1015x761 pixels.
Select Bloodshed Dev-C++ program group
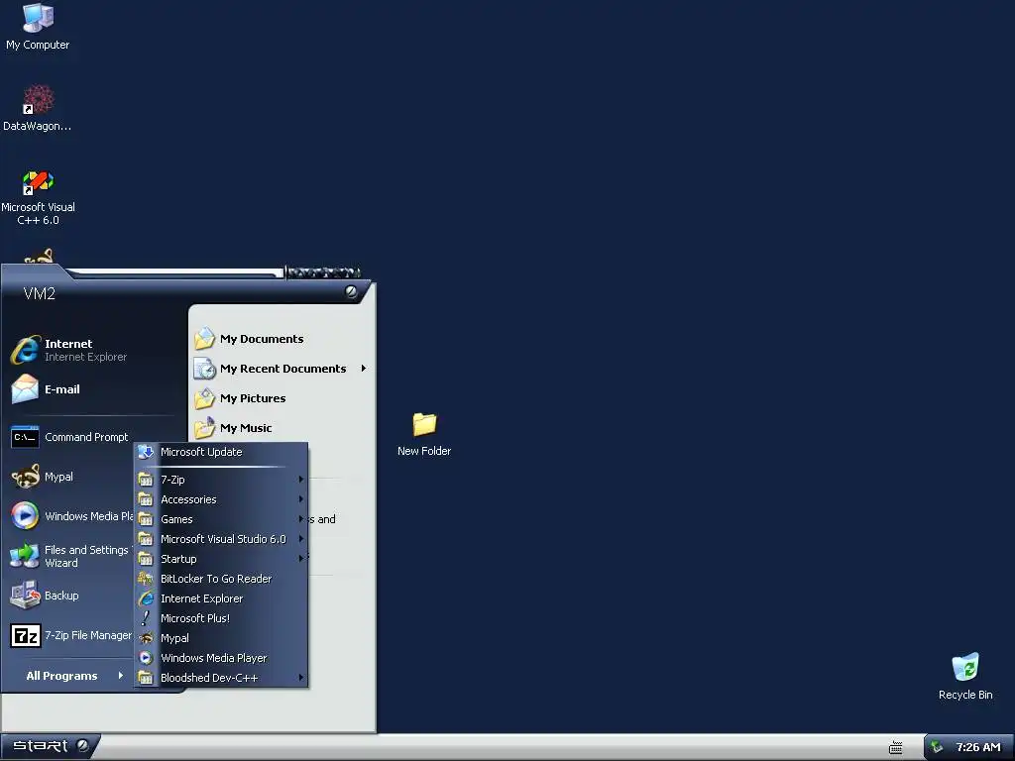221,678
